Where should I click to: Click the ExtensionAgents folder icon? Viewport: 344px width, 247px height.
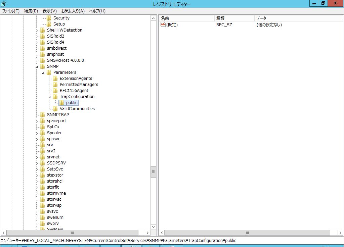tap(55, 78)
